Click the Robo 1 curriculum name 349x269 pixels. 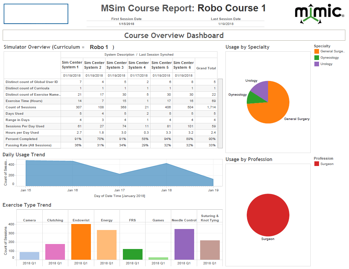pyautogui.click(x=99, y=47)
